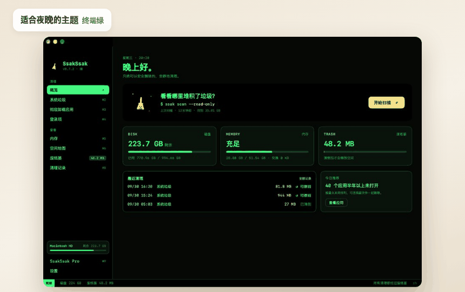Screen dimensions: 465x292
Task: Click the 81.8 MB size value
Action: coord(283,187)
